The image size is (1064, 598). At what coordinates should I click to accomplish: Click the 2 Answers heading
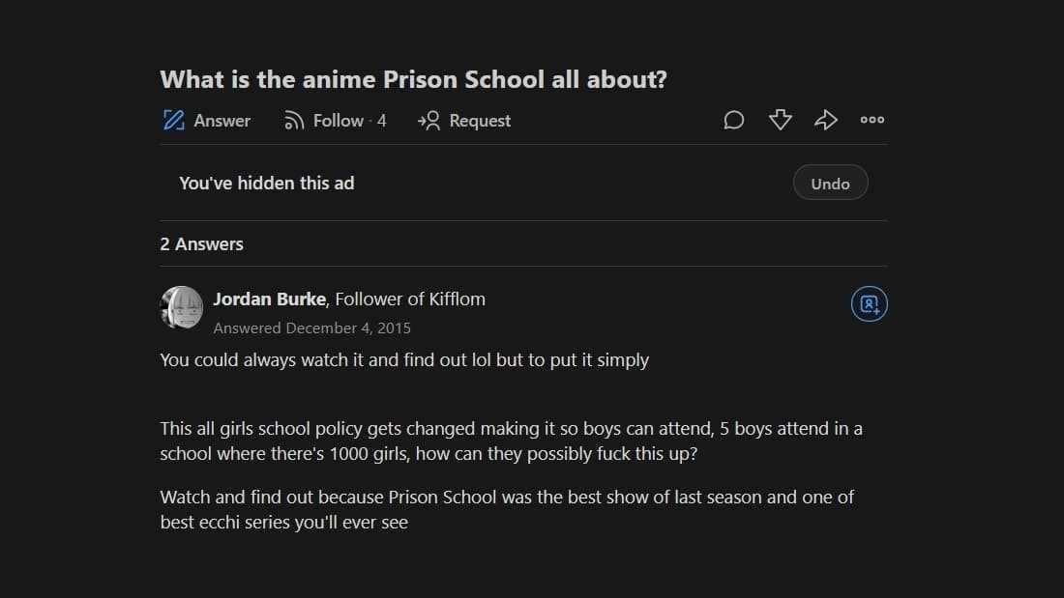click(x=201, y=244)
